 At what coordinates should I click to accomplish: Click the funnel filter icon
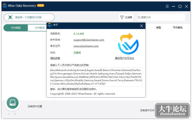click(x=122, y=17)
